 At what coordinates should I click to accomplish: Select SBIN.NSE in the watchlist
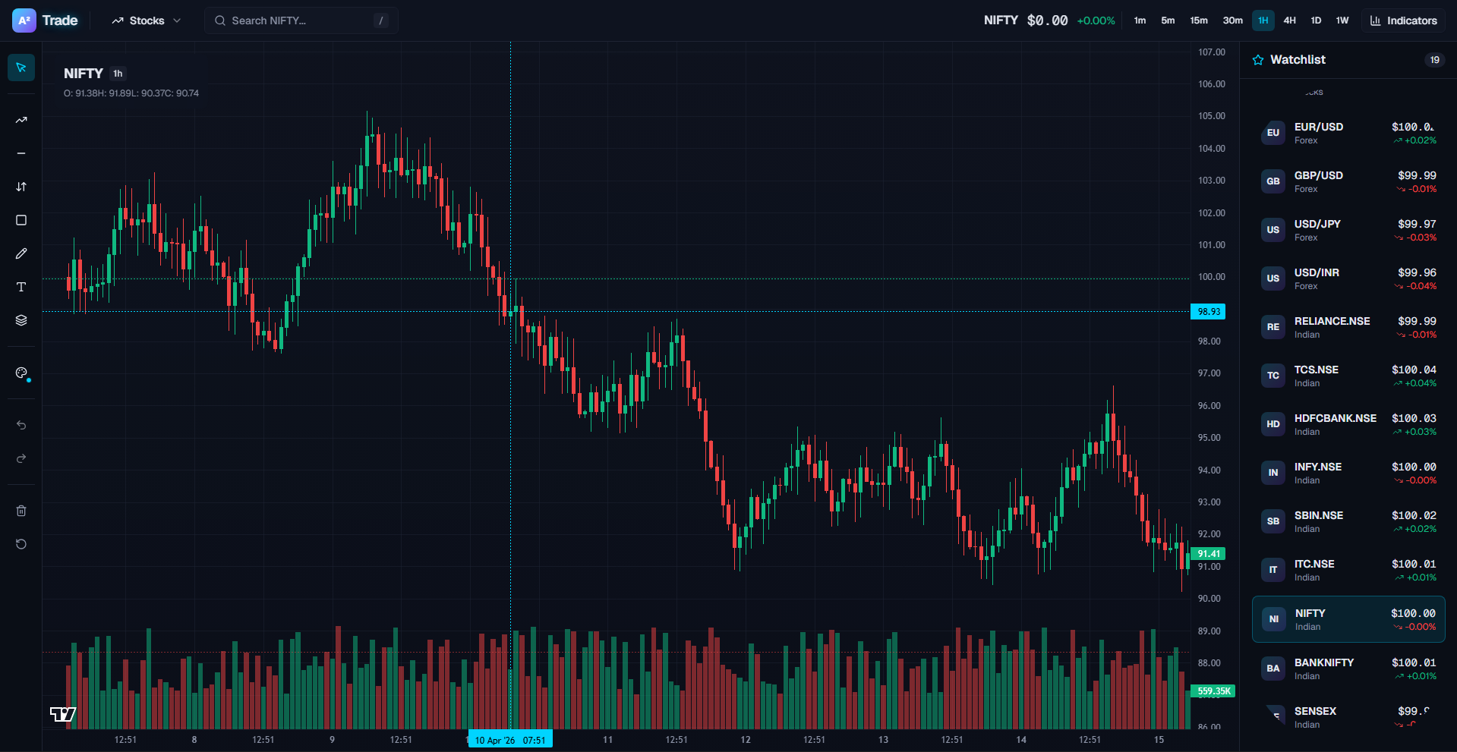1348,521
